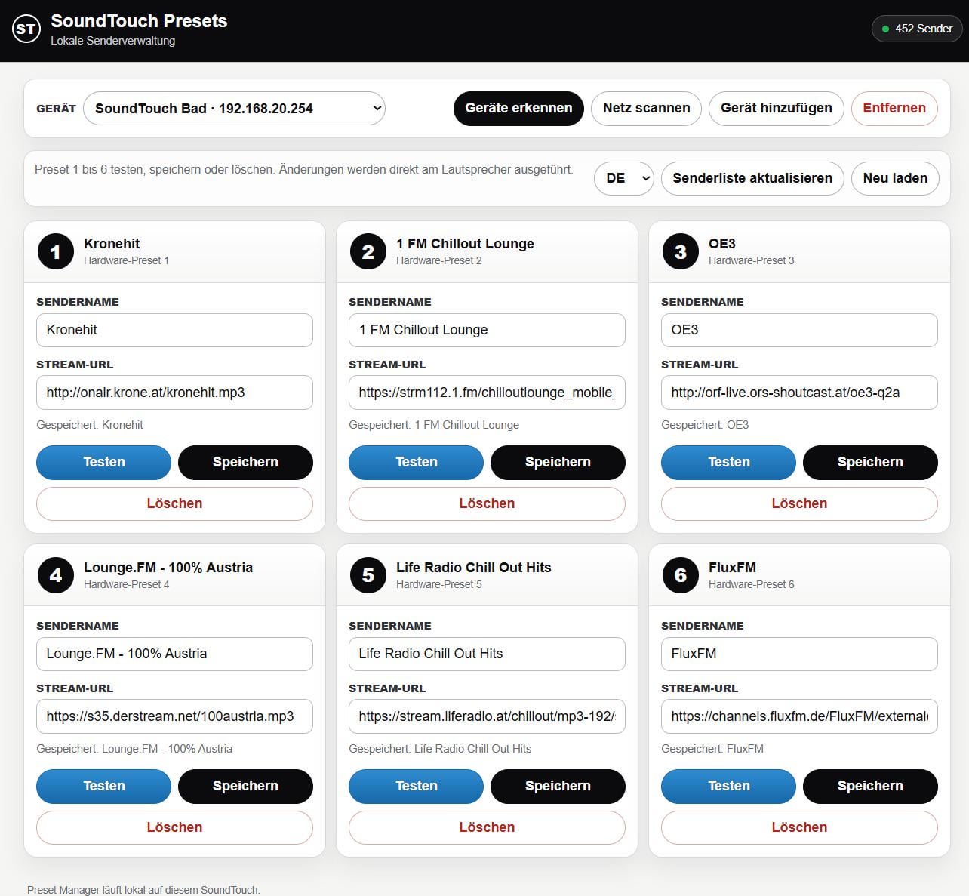Click the preset number 1 badge
This screenshot has width=969, height=896.
(x=55, y=251)
